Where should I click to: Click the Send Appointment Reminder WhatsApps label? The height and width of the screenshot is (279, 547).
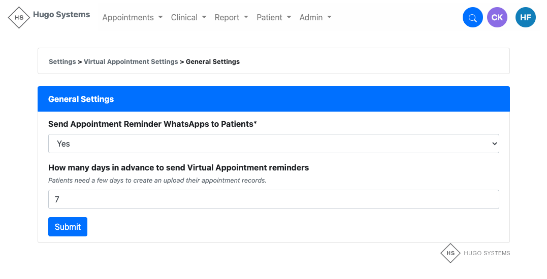pyautogui.click(x=152, y=124)
